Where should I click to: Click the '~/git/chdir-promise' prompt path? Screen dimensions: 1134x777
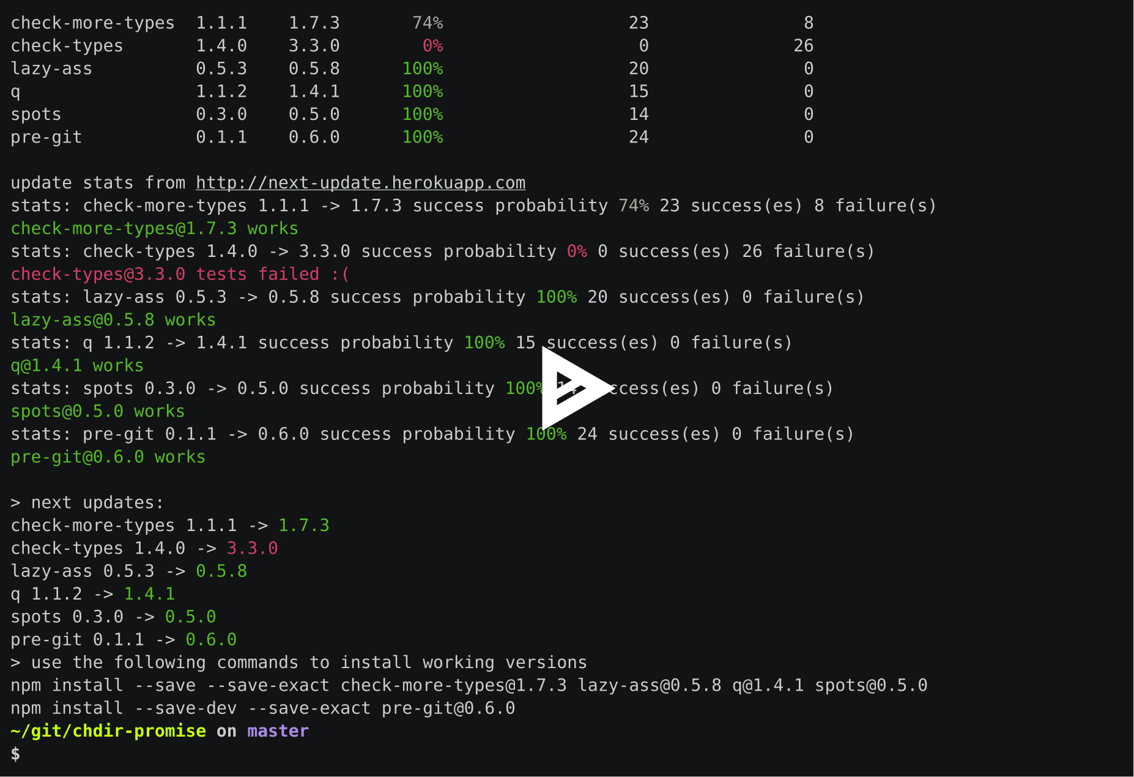pyautogui.click(x=108, y=731)
